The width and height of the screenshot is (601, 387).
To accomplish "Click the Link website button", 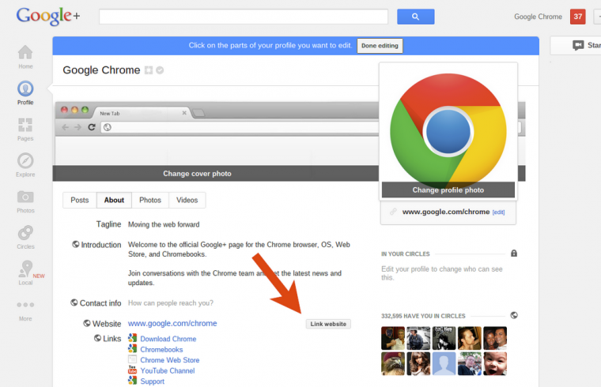I will point(328,324).
